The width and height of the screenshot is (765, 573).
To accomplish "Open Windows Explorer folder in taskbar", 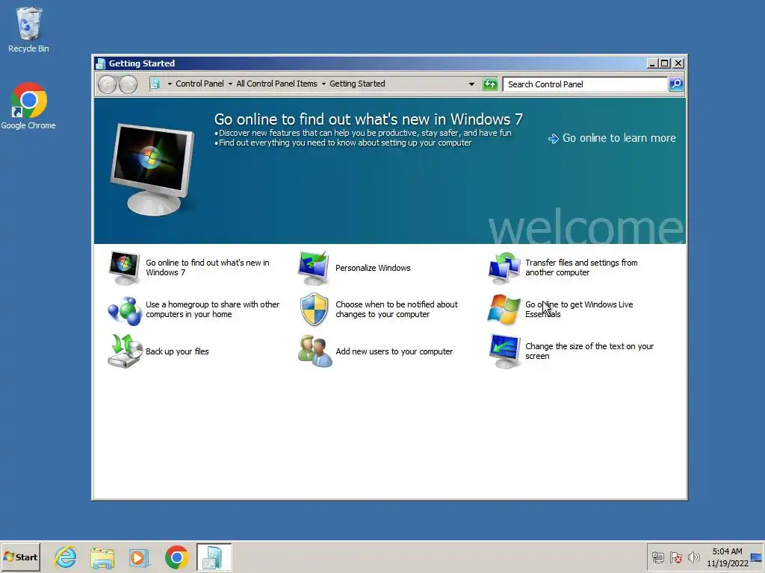I will (x=102, y=557).
